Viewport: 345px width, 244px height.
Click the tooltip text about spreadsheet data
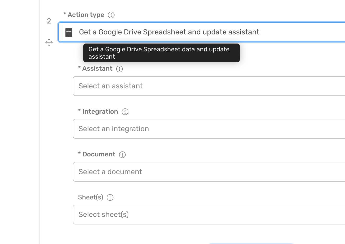tap(159, 53)
